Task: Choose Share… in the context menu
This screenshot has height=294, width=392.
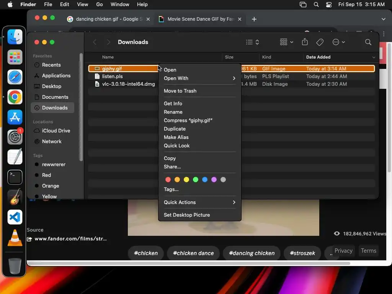Action: click(199, 167)
